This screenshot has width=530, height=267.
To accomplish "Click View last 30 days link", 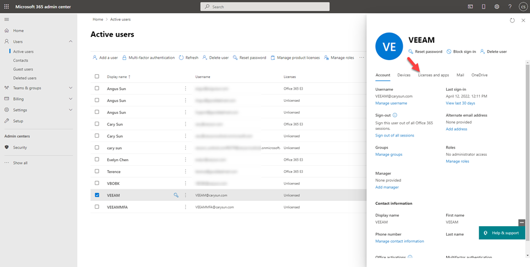I will (x=461, y=103).
